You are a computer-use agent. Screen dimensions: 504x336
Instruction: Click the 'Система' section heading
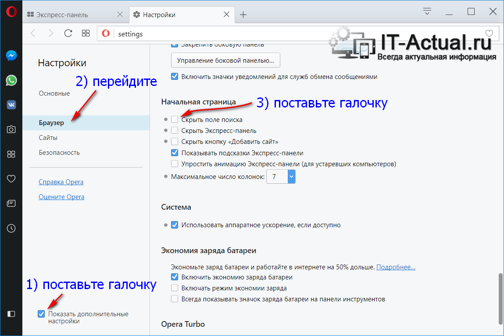coord(176,207)
